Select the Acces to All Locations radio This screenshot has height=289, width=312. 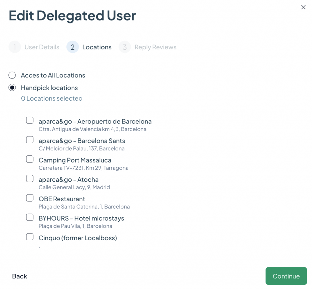tap(12, 75)
